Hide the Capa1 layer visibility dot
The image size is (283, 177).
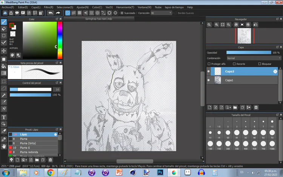pyautogui.click(x=209, y=80)
